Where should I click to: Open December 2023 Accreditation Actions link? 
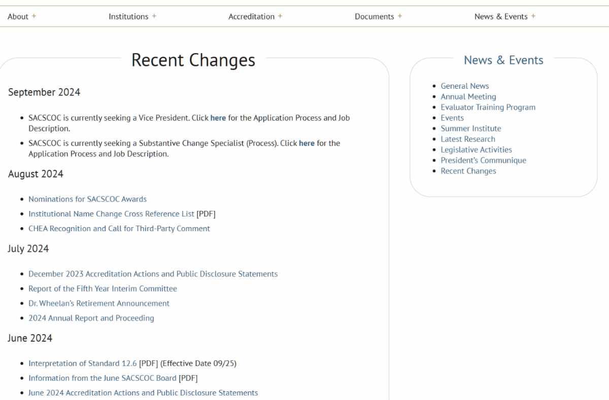[153, 274]
